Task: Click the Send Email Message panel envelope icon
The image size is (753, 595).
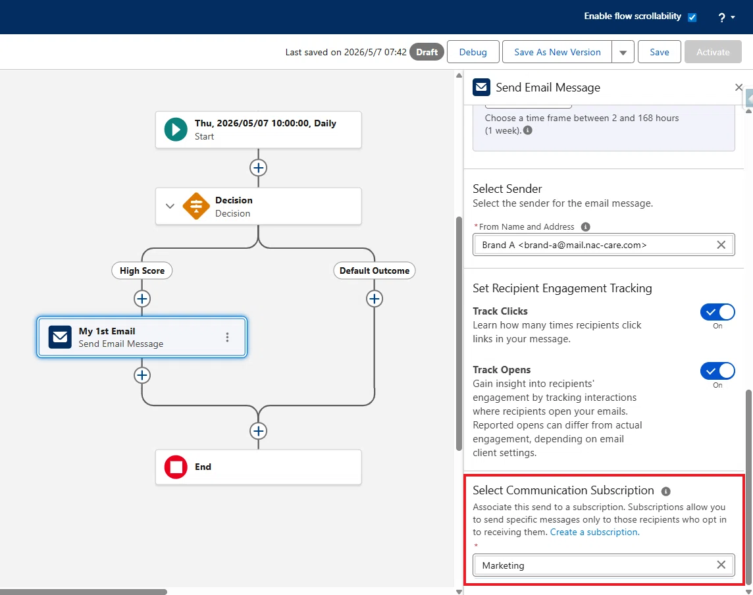Action: 481,88
